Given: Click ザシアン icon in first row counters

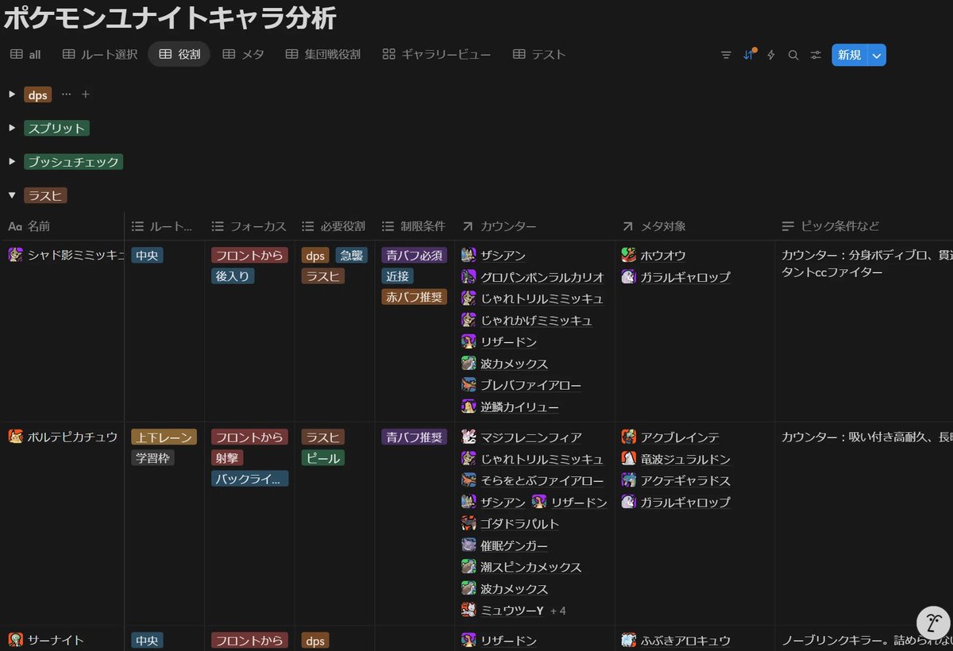Looking at the screenshot, I should pyautogui.click(x=469, y=256).
